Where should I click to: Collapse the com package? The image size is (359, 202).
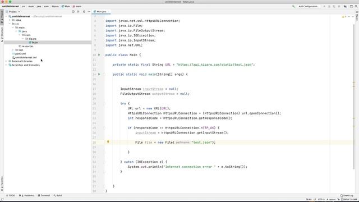coord(20,35)
